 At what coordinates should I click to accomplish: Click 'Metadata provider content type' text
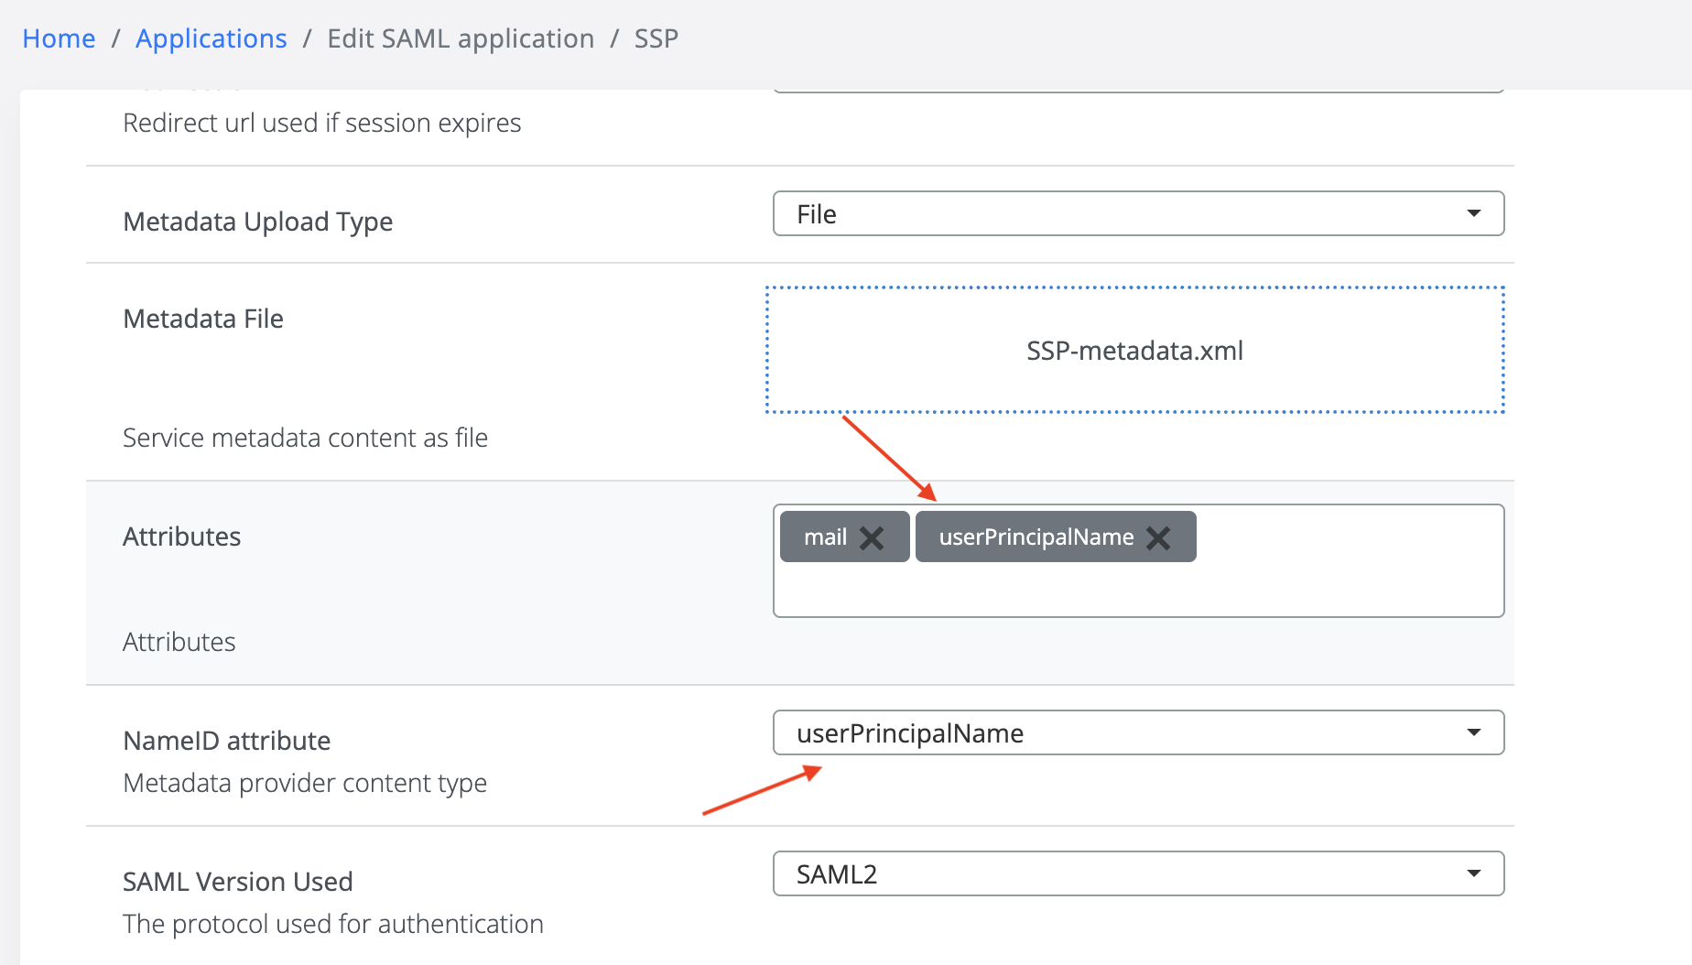click(x=305, y=783)
